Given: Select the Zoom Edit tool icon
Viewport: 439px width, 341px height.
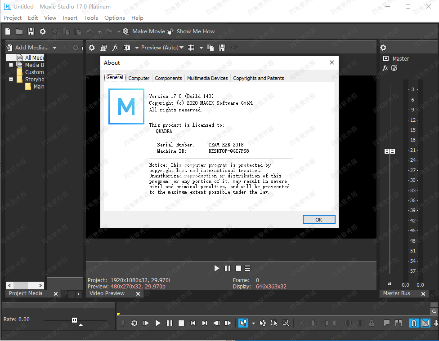Looking at the screenshot, I should click(x=286, y=323).
